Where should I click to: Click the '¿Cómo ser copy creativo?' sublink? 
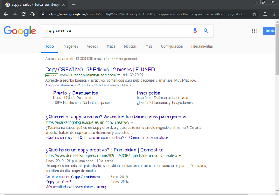(x=147, y=138)
